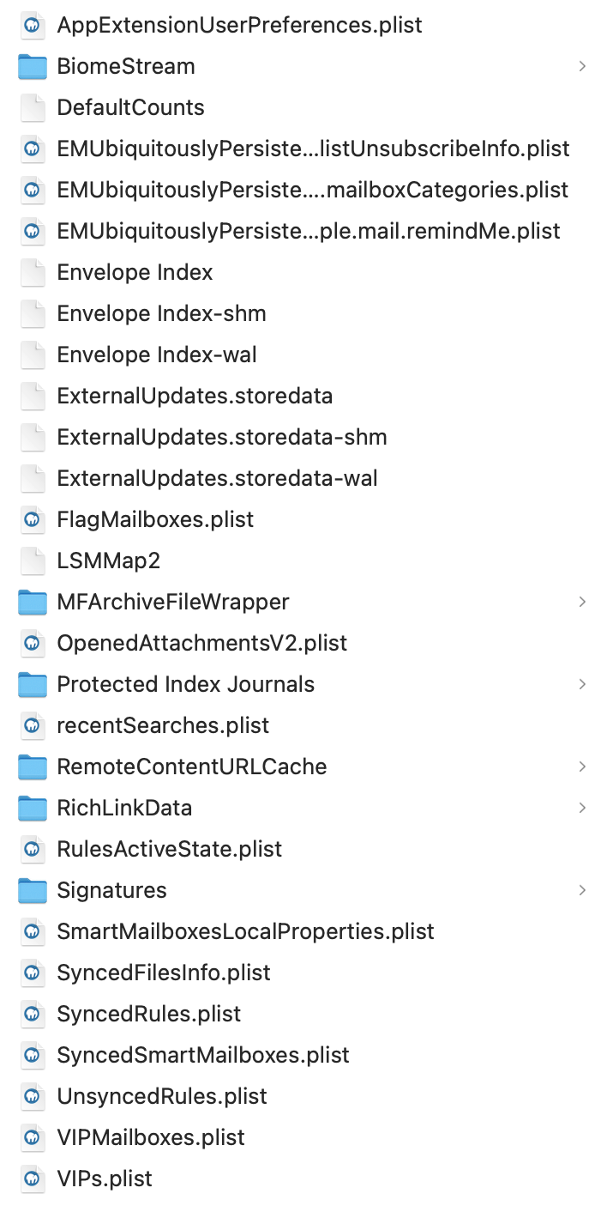Select the VIPMailboxes.plist file name
607x1212 pixels.
151,1137
